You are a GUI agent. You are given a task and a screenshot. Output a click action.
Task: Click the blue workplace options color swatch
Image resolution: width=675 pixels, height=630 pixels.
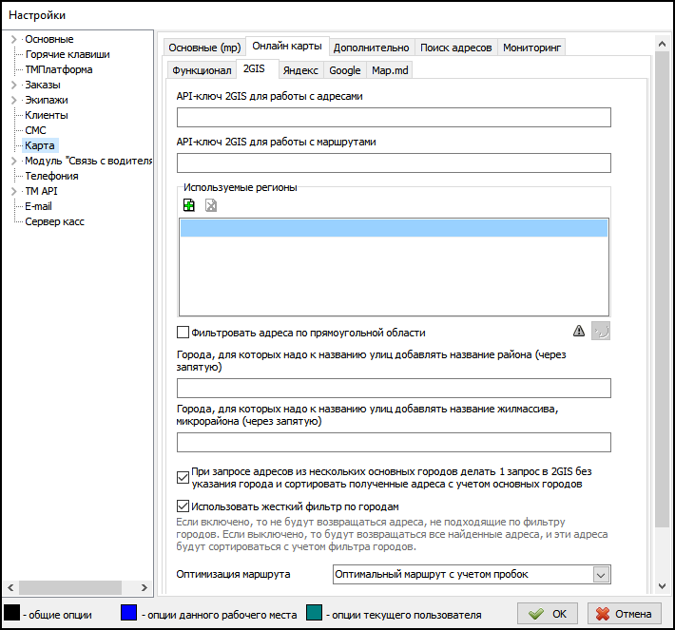(129, 614)
